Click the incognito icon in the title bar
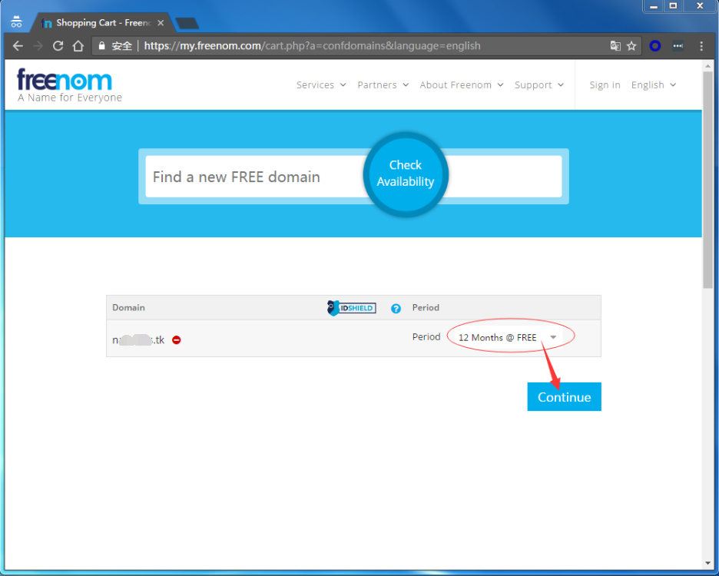719x576 pixels. point(16,22)
